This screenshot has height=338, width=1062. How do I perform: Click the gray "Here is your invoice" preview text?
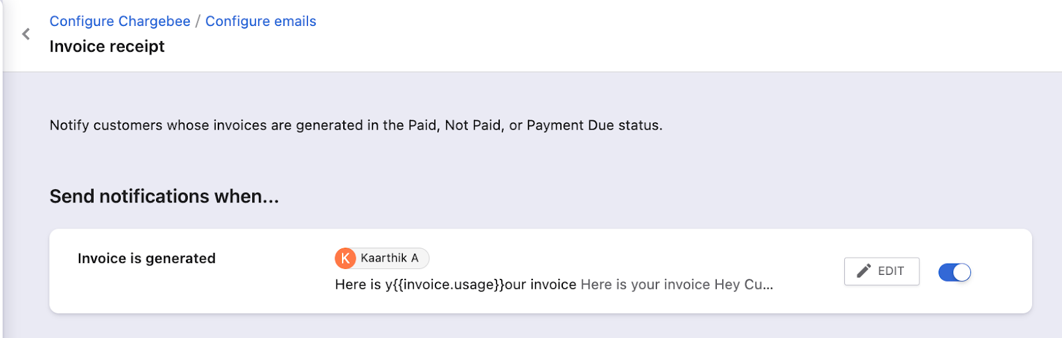pyautogui.click(x=645, y=285)
